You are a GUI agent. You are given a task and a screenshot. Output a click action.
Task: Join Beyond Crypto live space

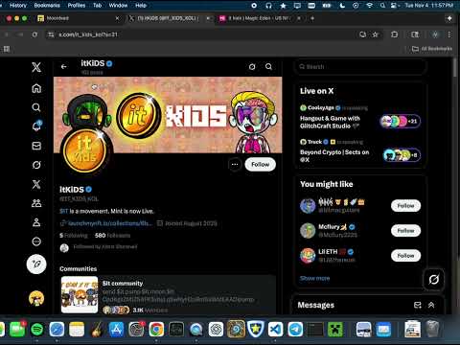360,151
